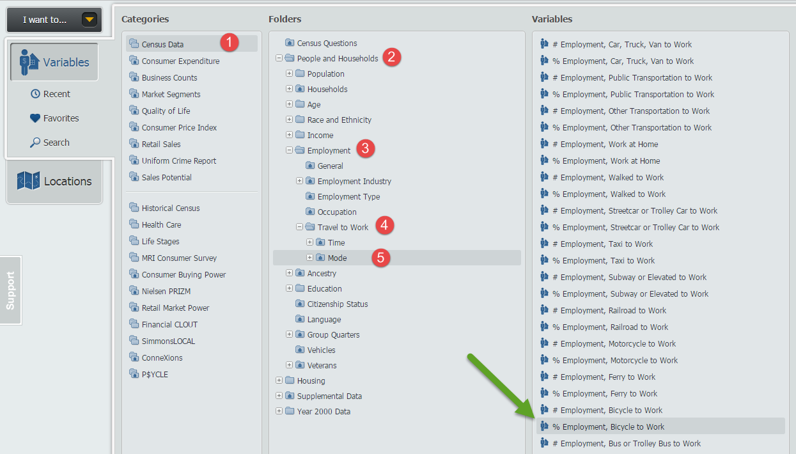Collapse the People and Households folder
The width and height of the screenshot is (796, 454).
point(279,58)
